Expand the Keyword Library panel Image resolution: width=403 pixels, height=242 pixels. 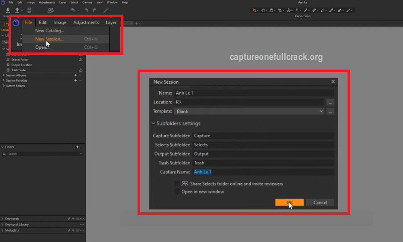(3, 224)
